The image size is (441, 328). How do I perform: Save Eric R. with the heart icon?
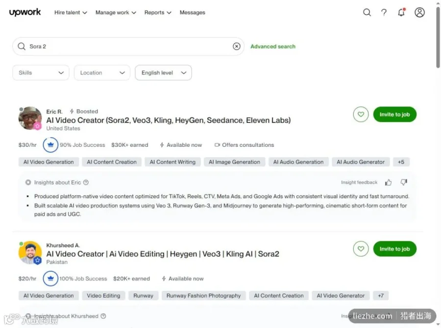coord(361,115)
